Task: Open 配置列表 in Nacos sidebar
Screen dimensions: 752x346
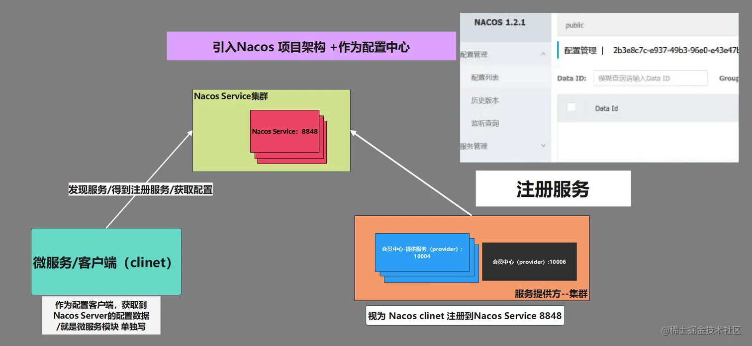Action: point(485,78)
